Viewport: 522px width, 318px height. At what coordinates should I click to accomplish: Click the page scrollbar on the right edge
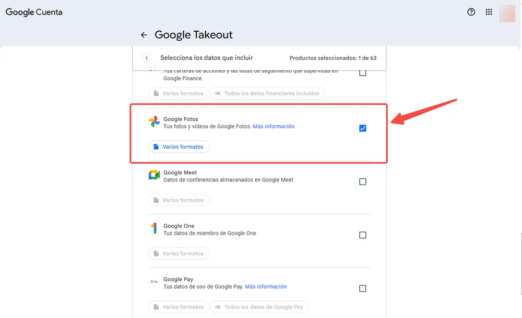click(x=521, y=264)
